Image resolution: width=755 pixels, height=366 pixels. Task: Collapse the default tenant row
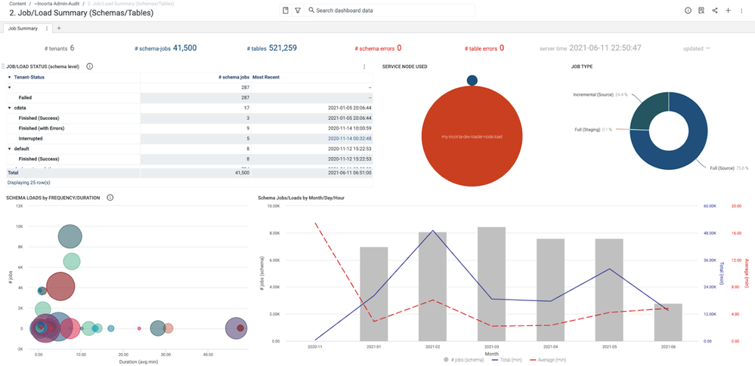coord(10,149)
